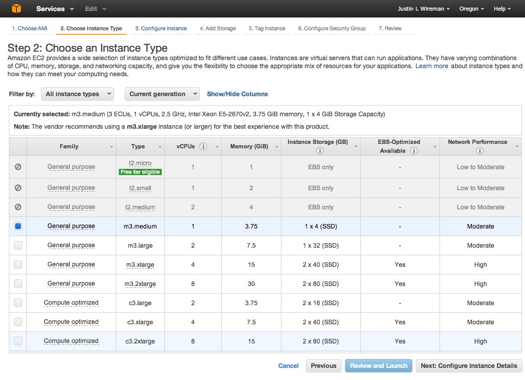Click Next: Configure Instance Details button
The height and width of the screenshot is (380, 525).
click(x=469, y=366)
